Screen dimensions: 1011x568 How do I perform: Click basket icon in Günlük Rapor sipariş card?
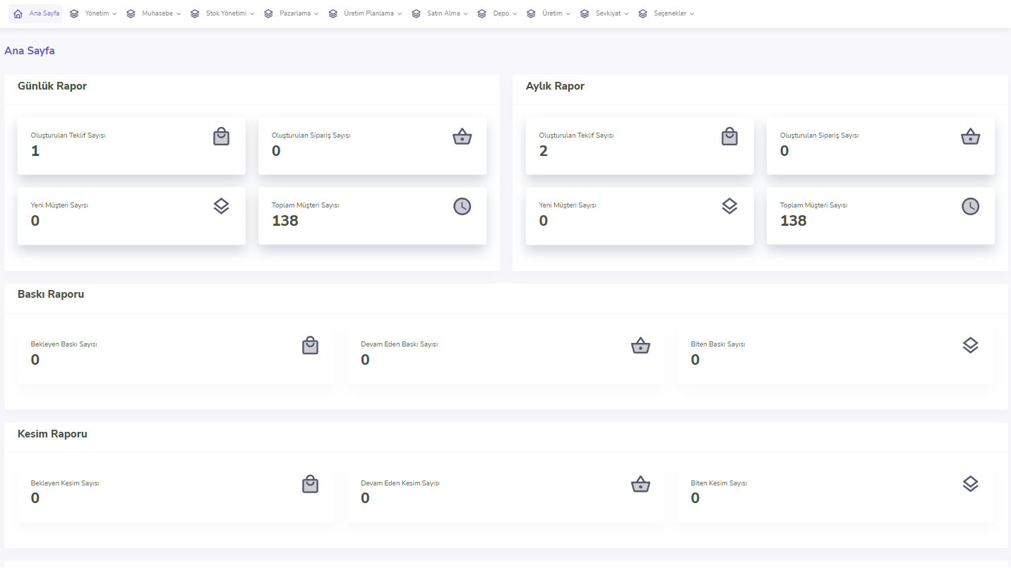pyautogui.click(x=462, y=136)
